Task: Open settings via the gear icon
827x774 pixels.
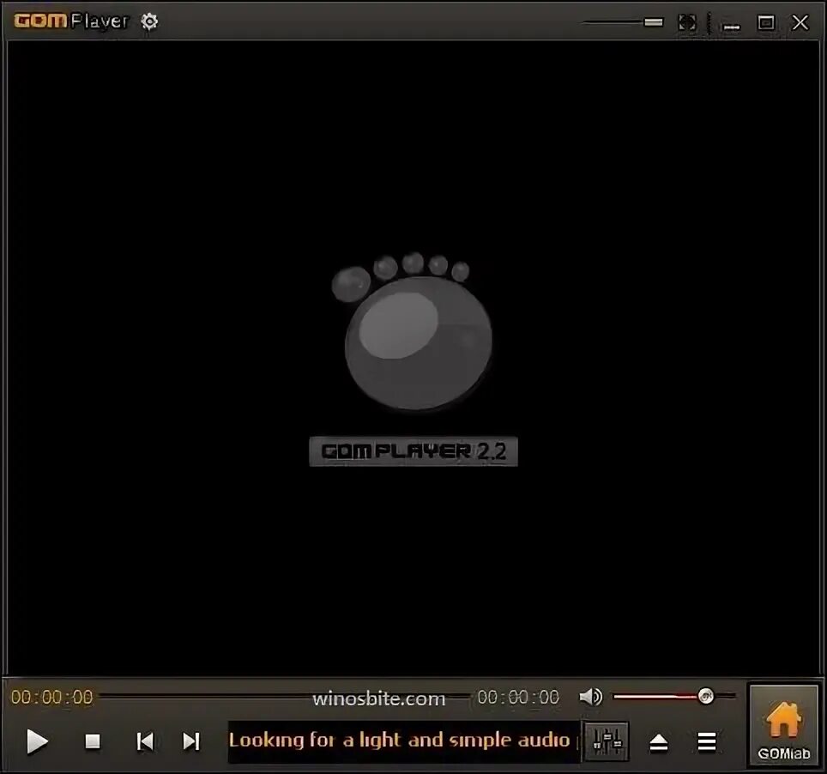Action: [150, 21]
